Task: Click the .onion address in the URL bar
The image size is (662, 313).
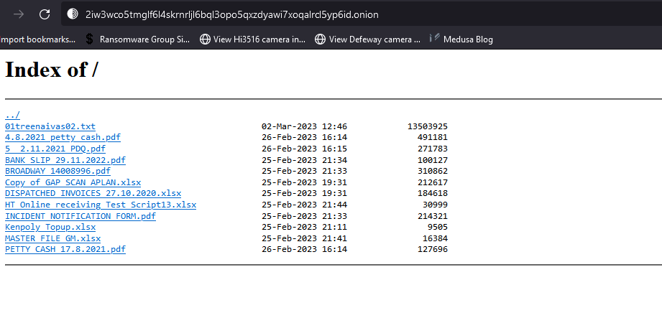Action: pos(231,15)
